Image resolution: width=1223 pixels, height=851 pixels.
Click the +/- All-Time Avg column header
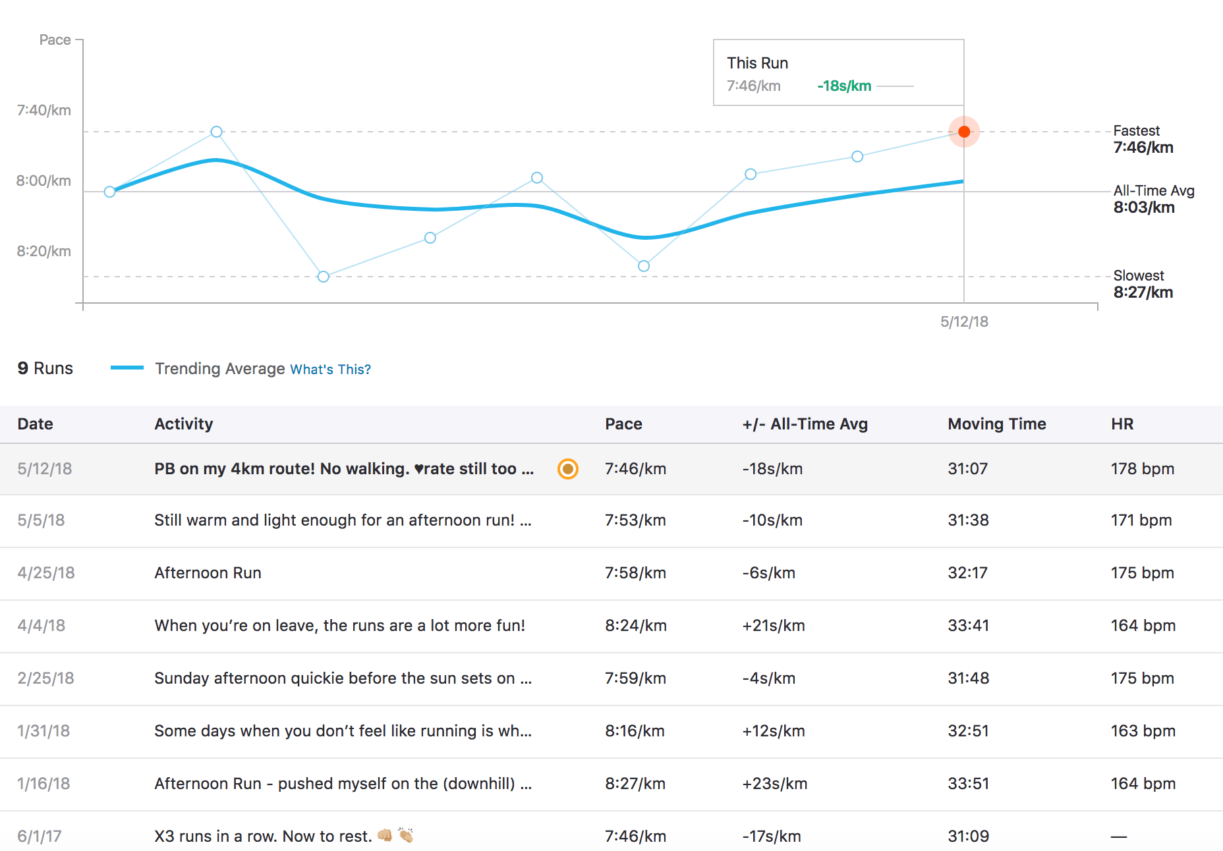click(x=805, y=424)
